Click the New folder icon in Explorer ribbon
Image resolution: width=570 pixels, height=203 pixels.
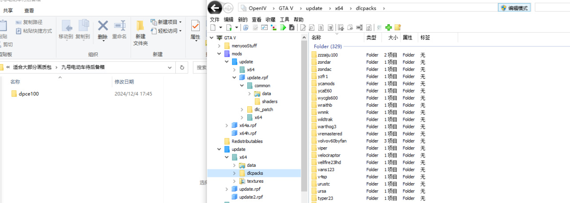tap(140, 26)
